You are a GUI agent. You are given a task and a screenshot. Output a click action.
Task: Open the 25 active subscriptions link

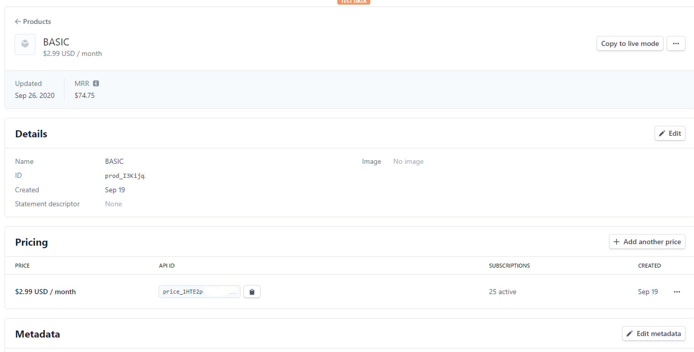tap(502, 292)
